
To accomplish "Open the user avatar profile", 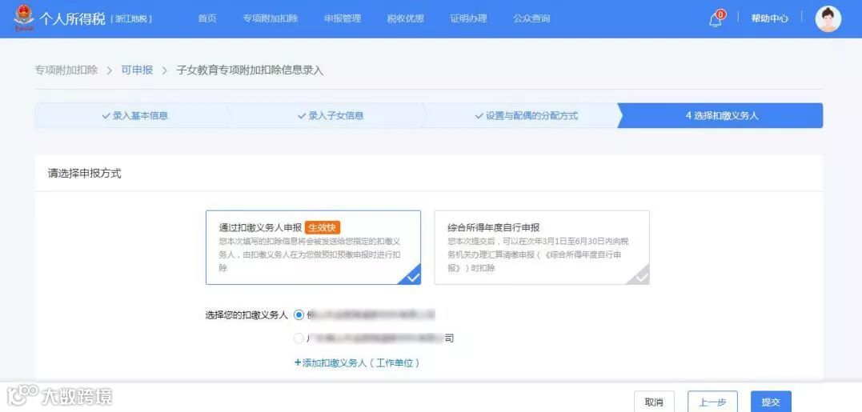I will pyautogui.click(x=828, y=19).
